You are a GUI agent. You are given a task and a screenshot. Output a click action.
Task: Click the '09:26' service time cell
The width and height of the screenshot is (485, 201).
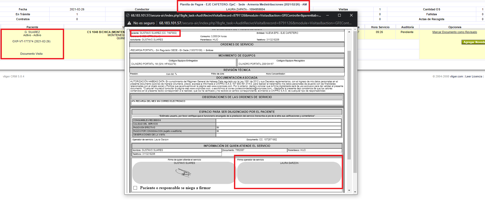click(x=379, y=32)
